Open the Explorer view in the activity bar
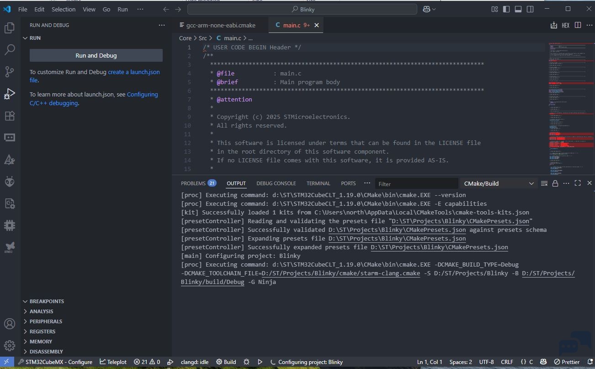Viewport: 595px width, 369px height. 10,28
